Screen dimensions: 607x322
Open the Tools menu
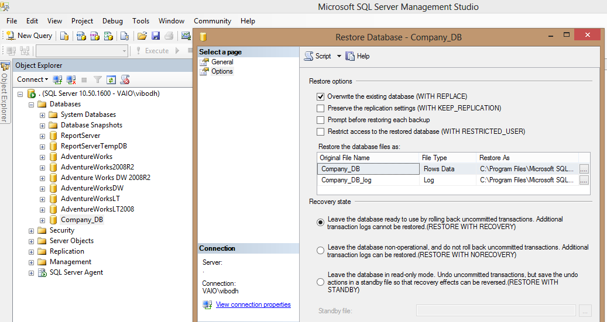tap(140, 21)
